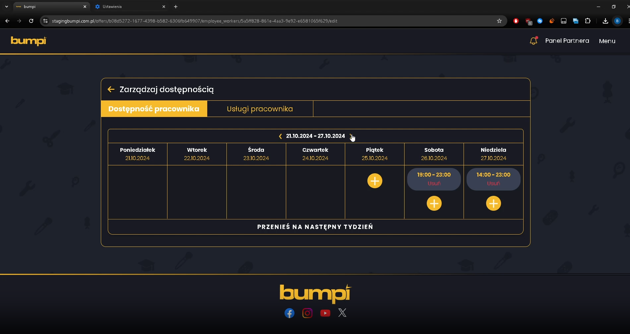Add availability slot for Niedziela 27.10.2024
Image resolution: width=630 pixels, height=334 pixels.
tap(493, 203)
